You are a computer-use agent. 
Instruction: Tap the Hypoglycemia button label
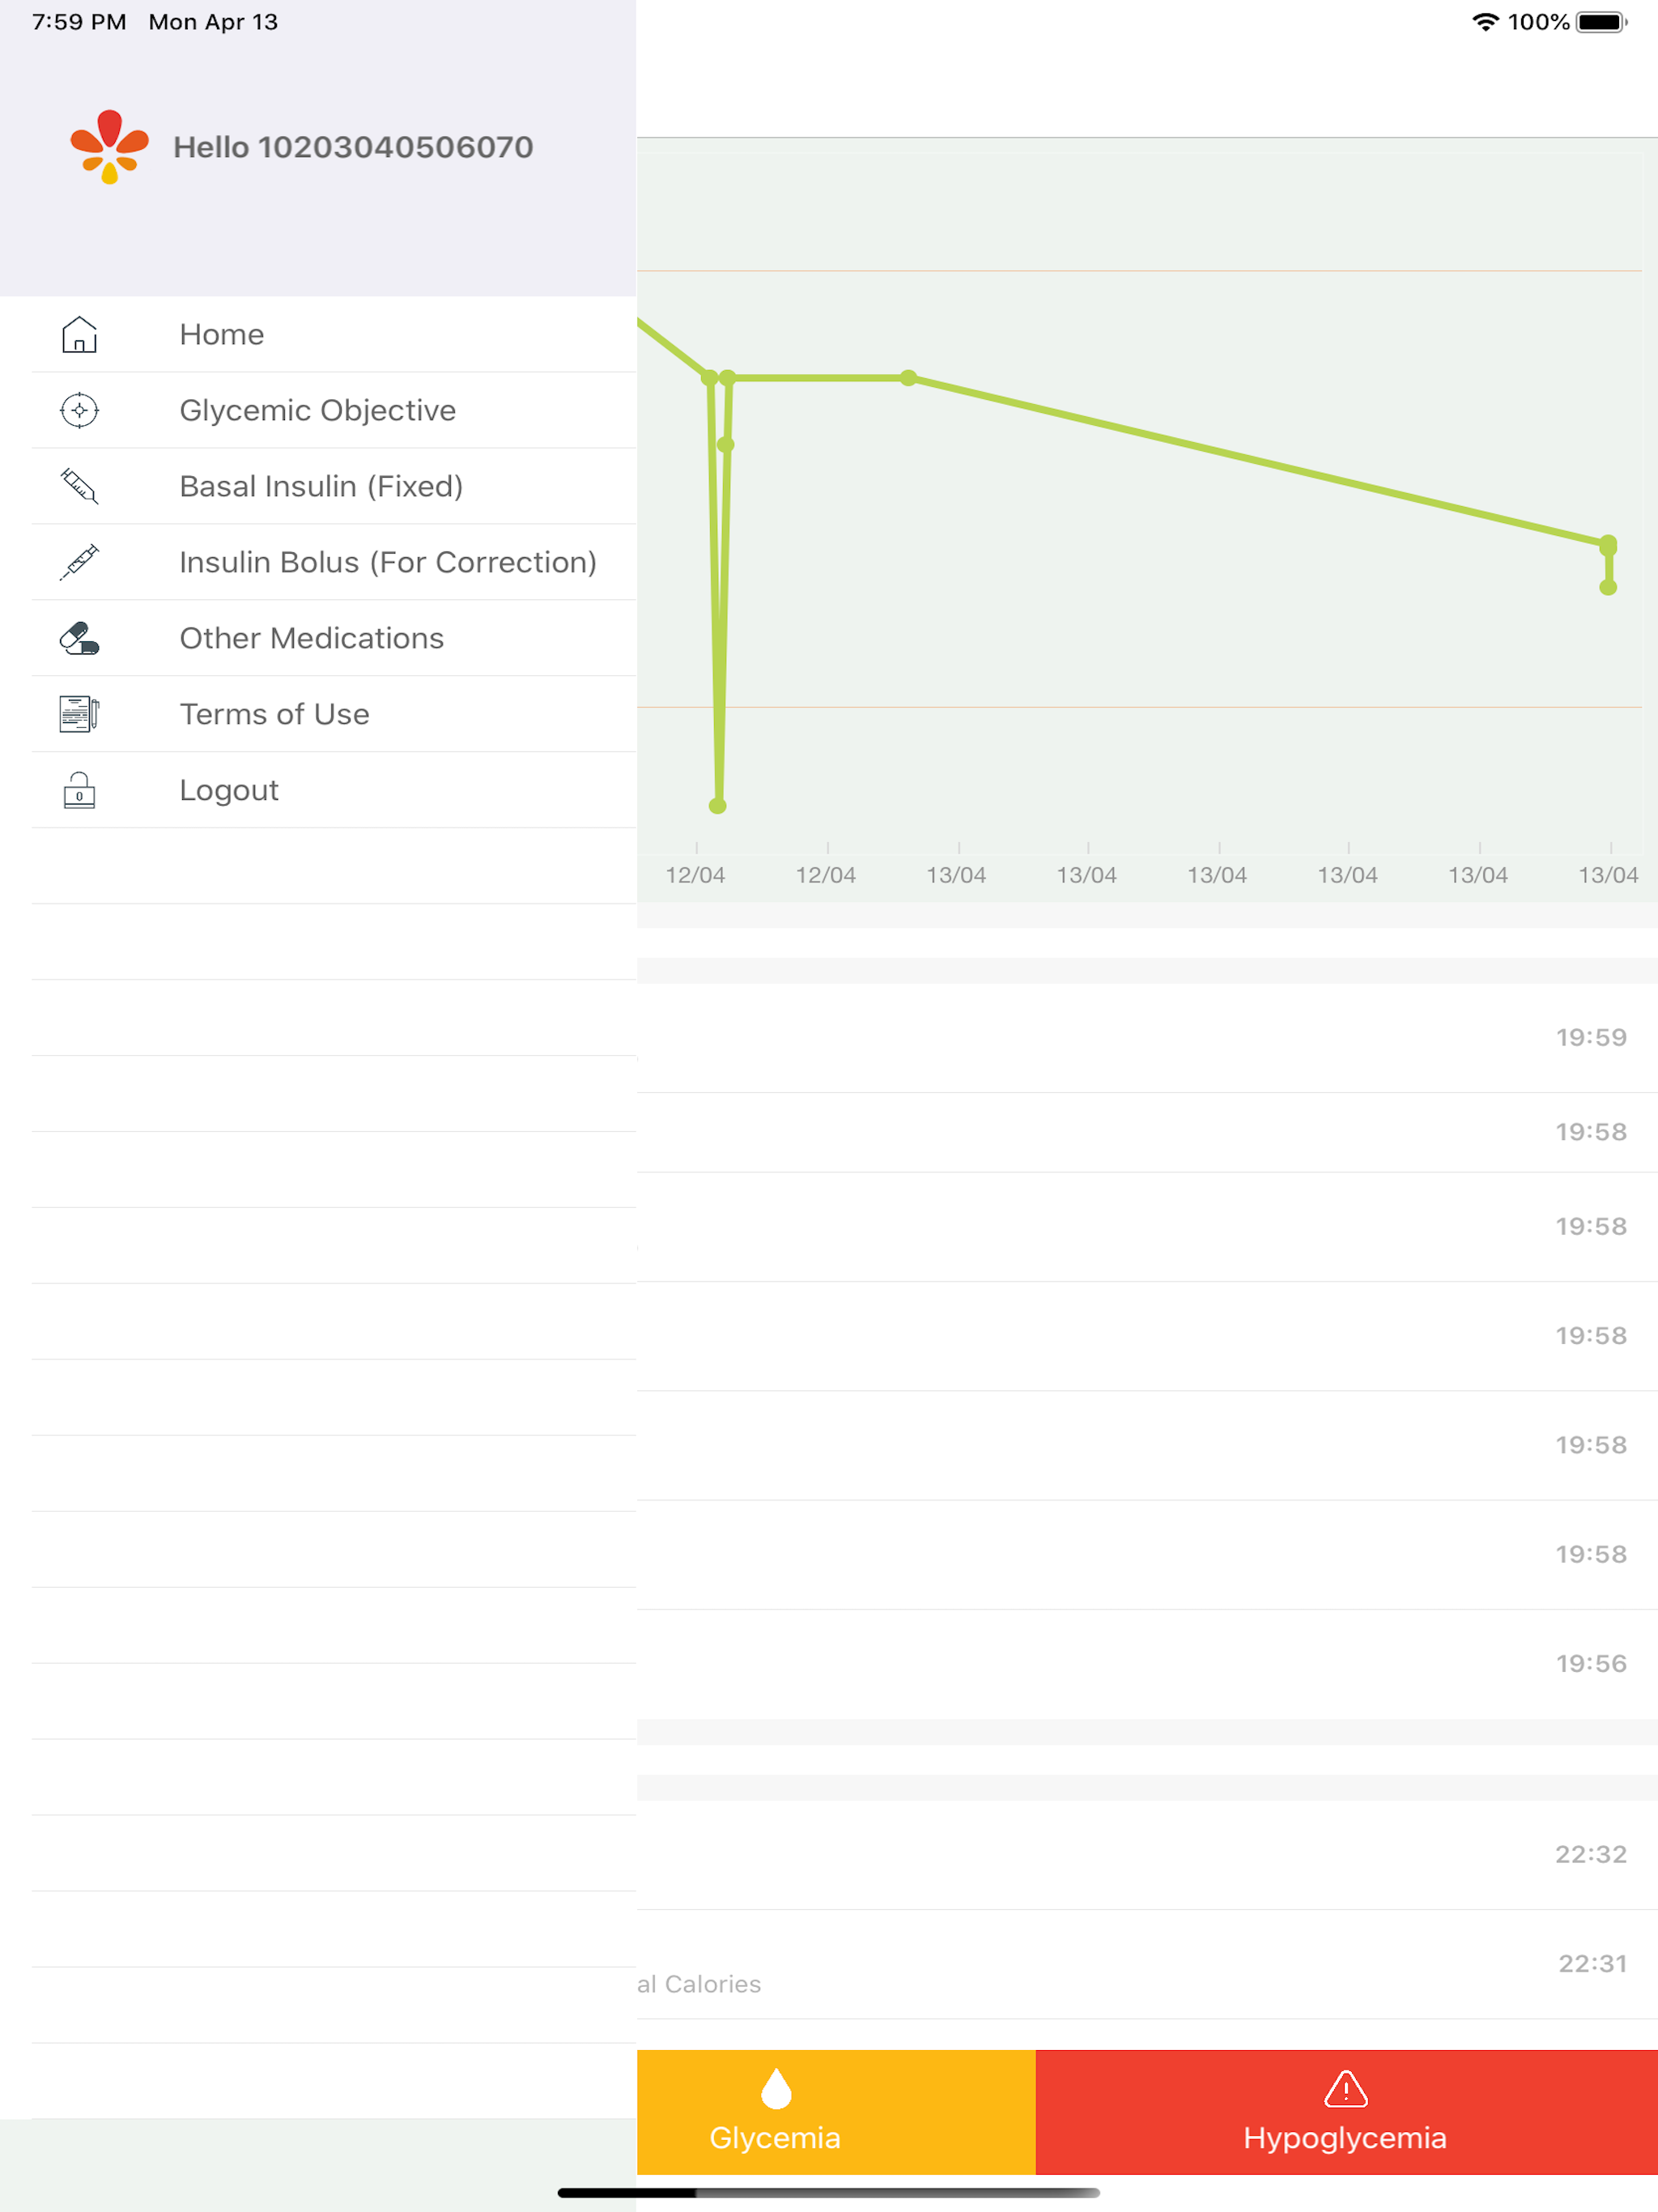pos(1345,2137)
